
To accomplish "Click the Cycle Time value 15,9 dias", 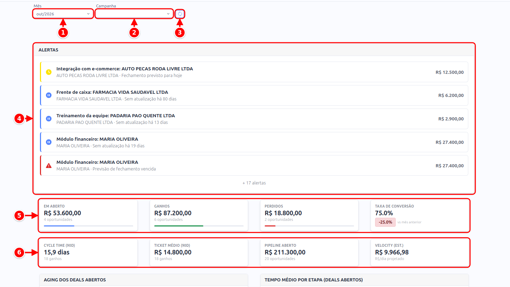I will point(57,252).
